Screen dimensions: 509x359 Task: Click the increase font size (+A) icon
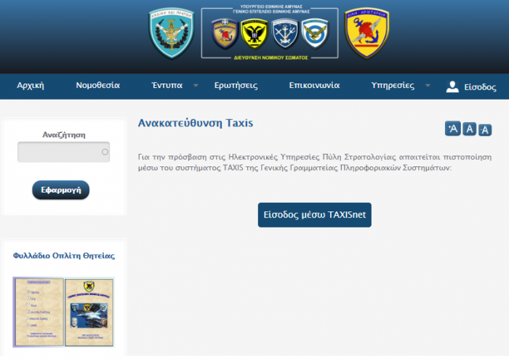[x=452, y=129]
